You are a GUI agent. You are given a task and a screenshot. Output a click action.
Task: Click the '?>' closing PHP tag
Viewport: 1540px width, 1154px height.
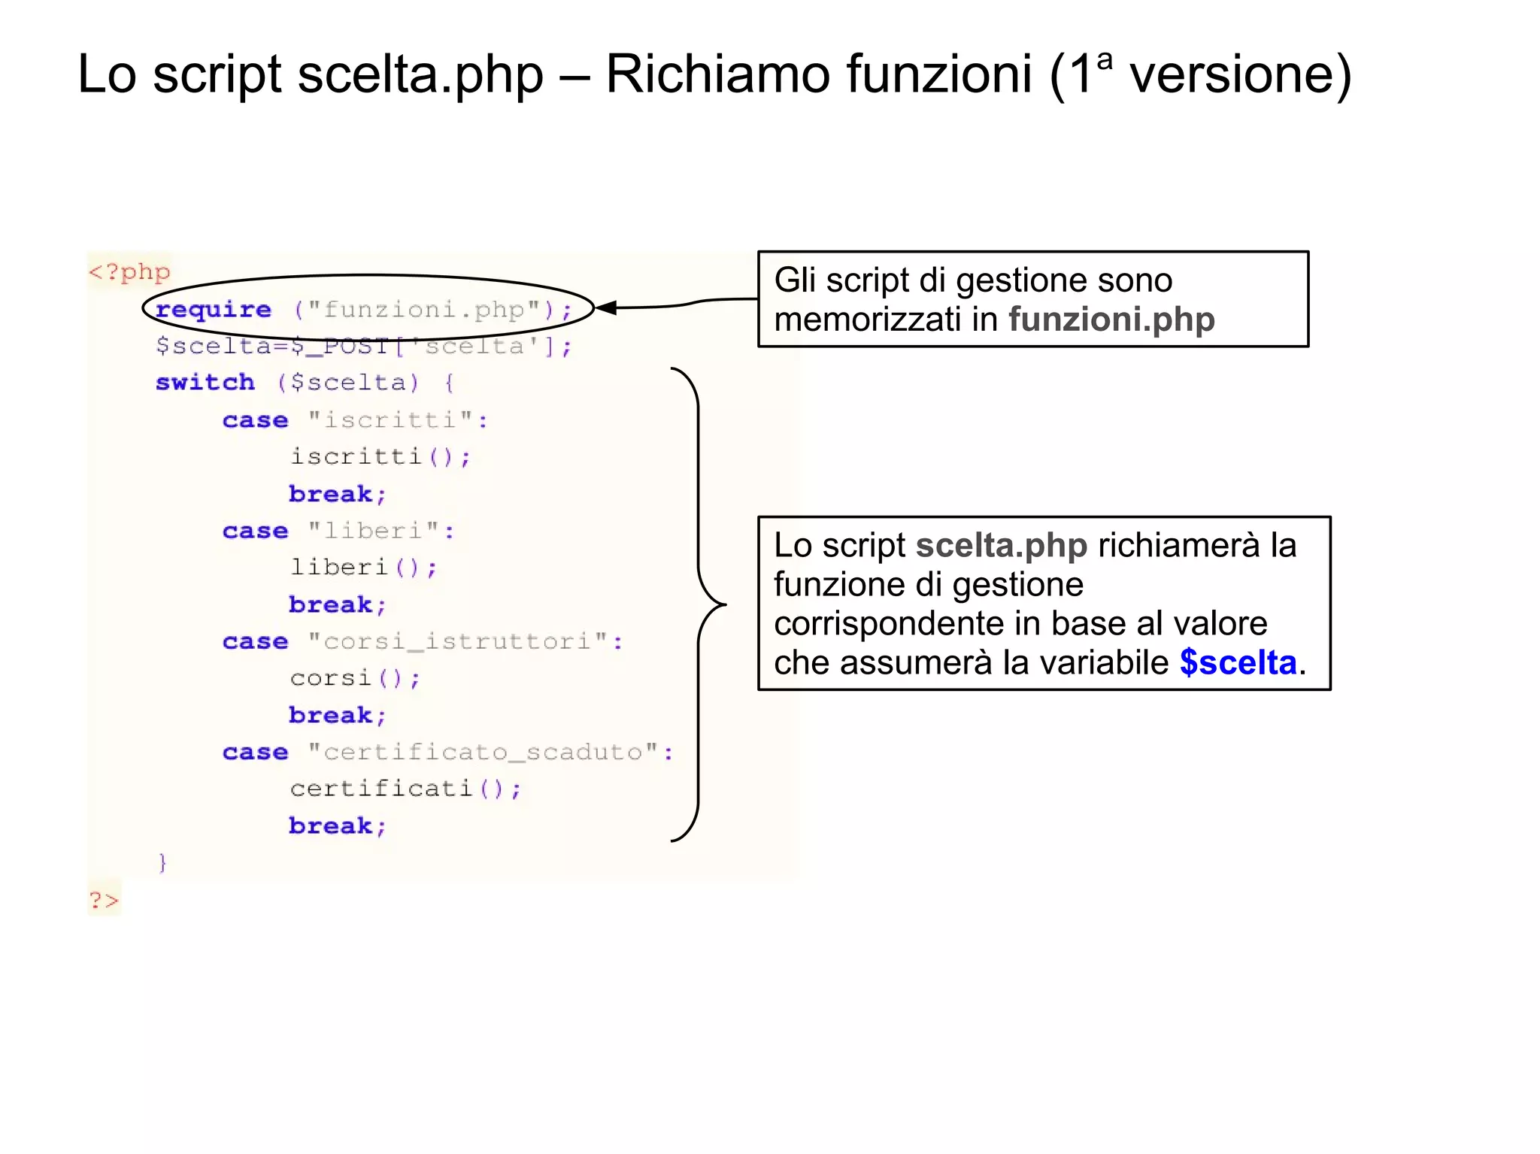104,899
